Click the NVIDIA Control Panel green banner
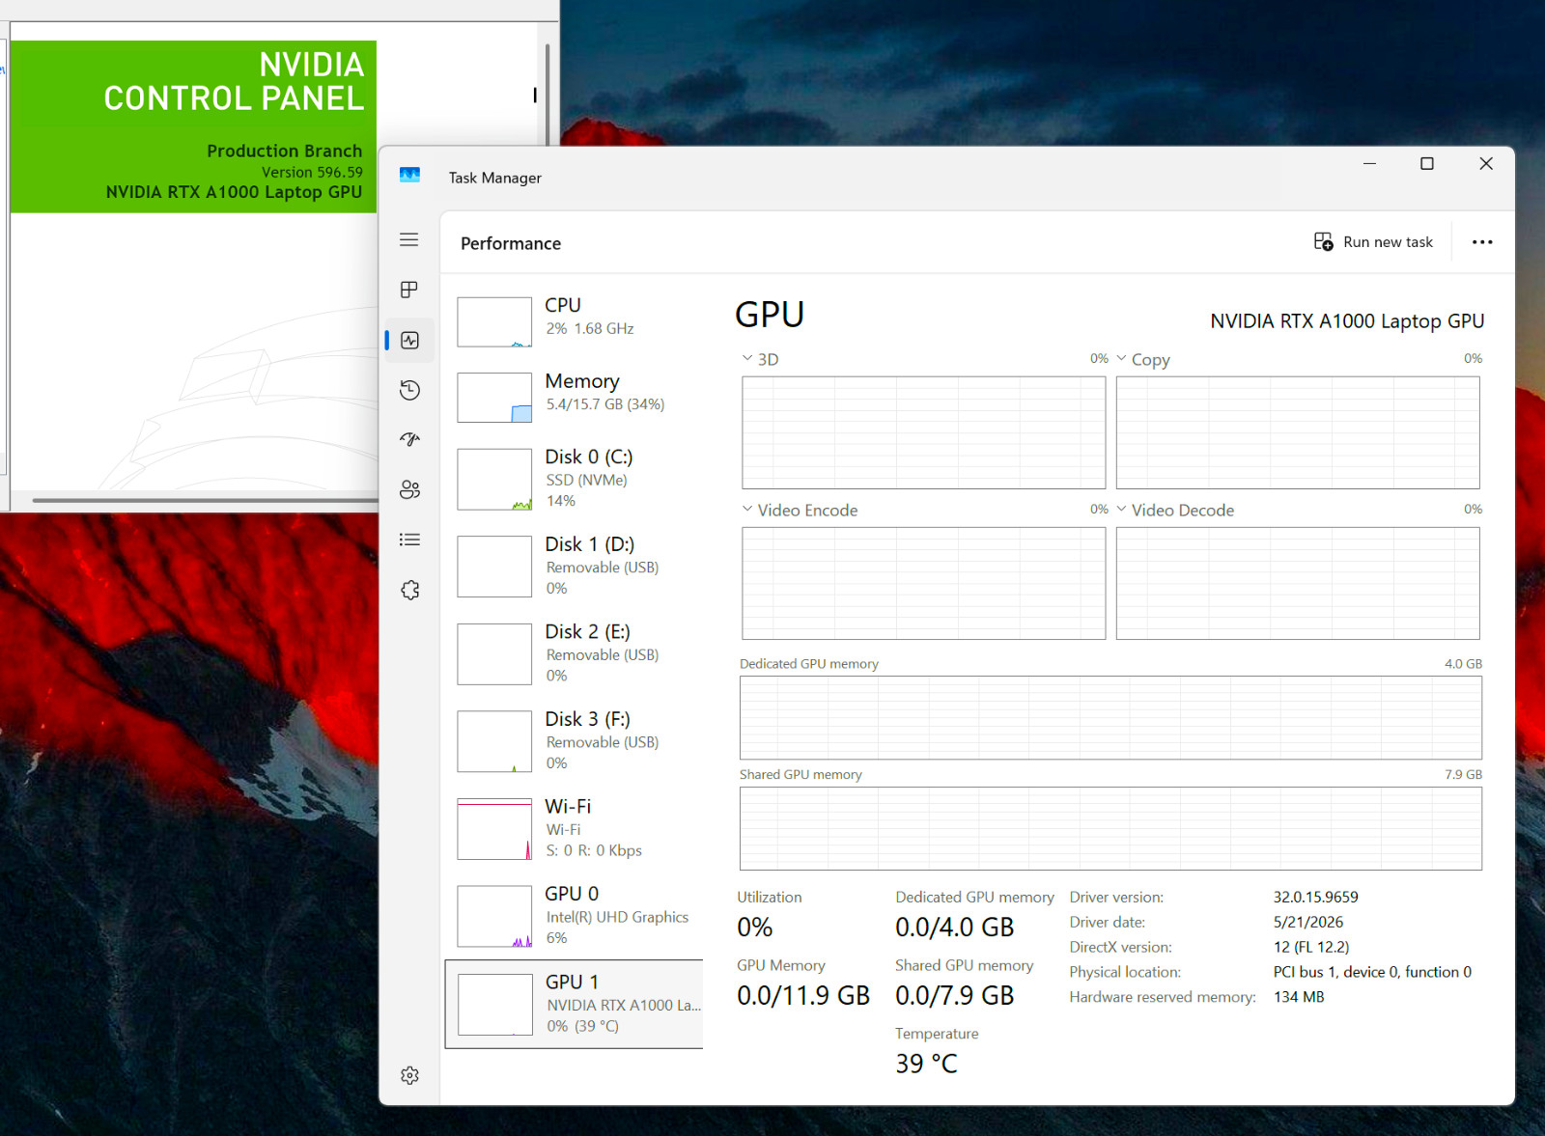 pyautogui.click(x=193, y=126)
